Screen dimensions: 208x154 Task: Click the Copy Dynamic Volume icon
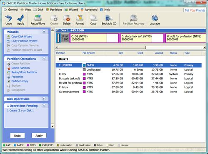[8, 45]
